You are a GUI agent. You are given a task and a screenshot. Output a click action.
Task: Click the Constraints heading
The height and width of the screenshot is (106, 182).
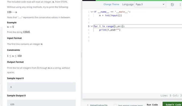coord(13,50)
